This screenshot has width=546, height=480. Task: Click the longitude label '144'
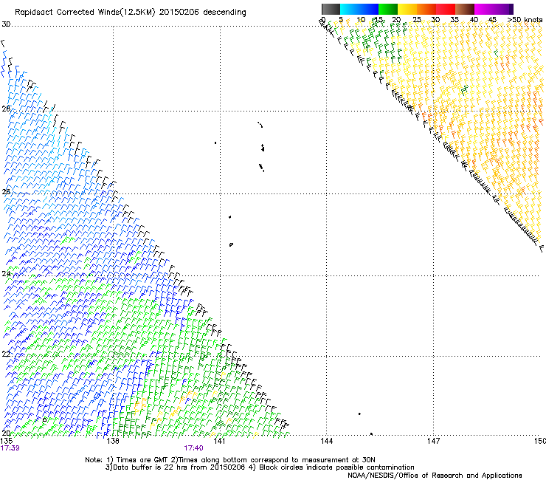[326, 441]
